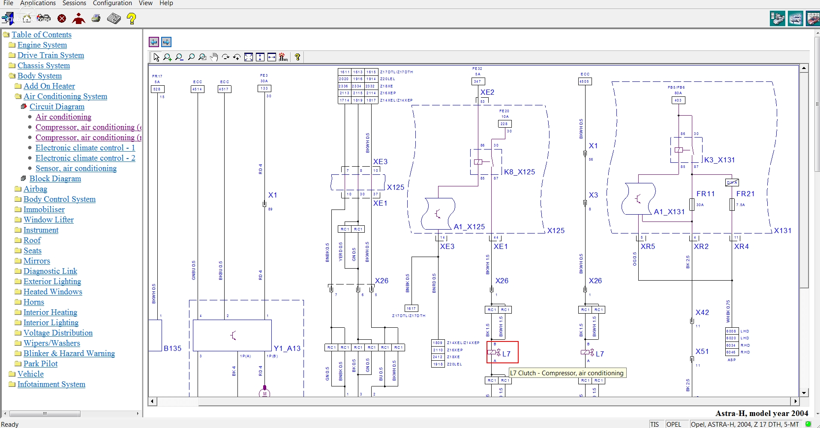Print the current document with printer icon
The image size is (820, 428).
96,18
